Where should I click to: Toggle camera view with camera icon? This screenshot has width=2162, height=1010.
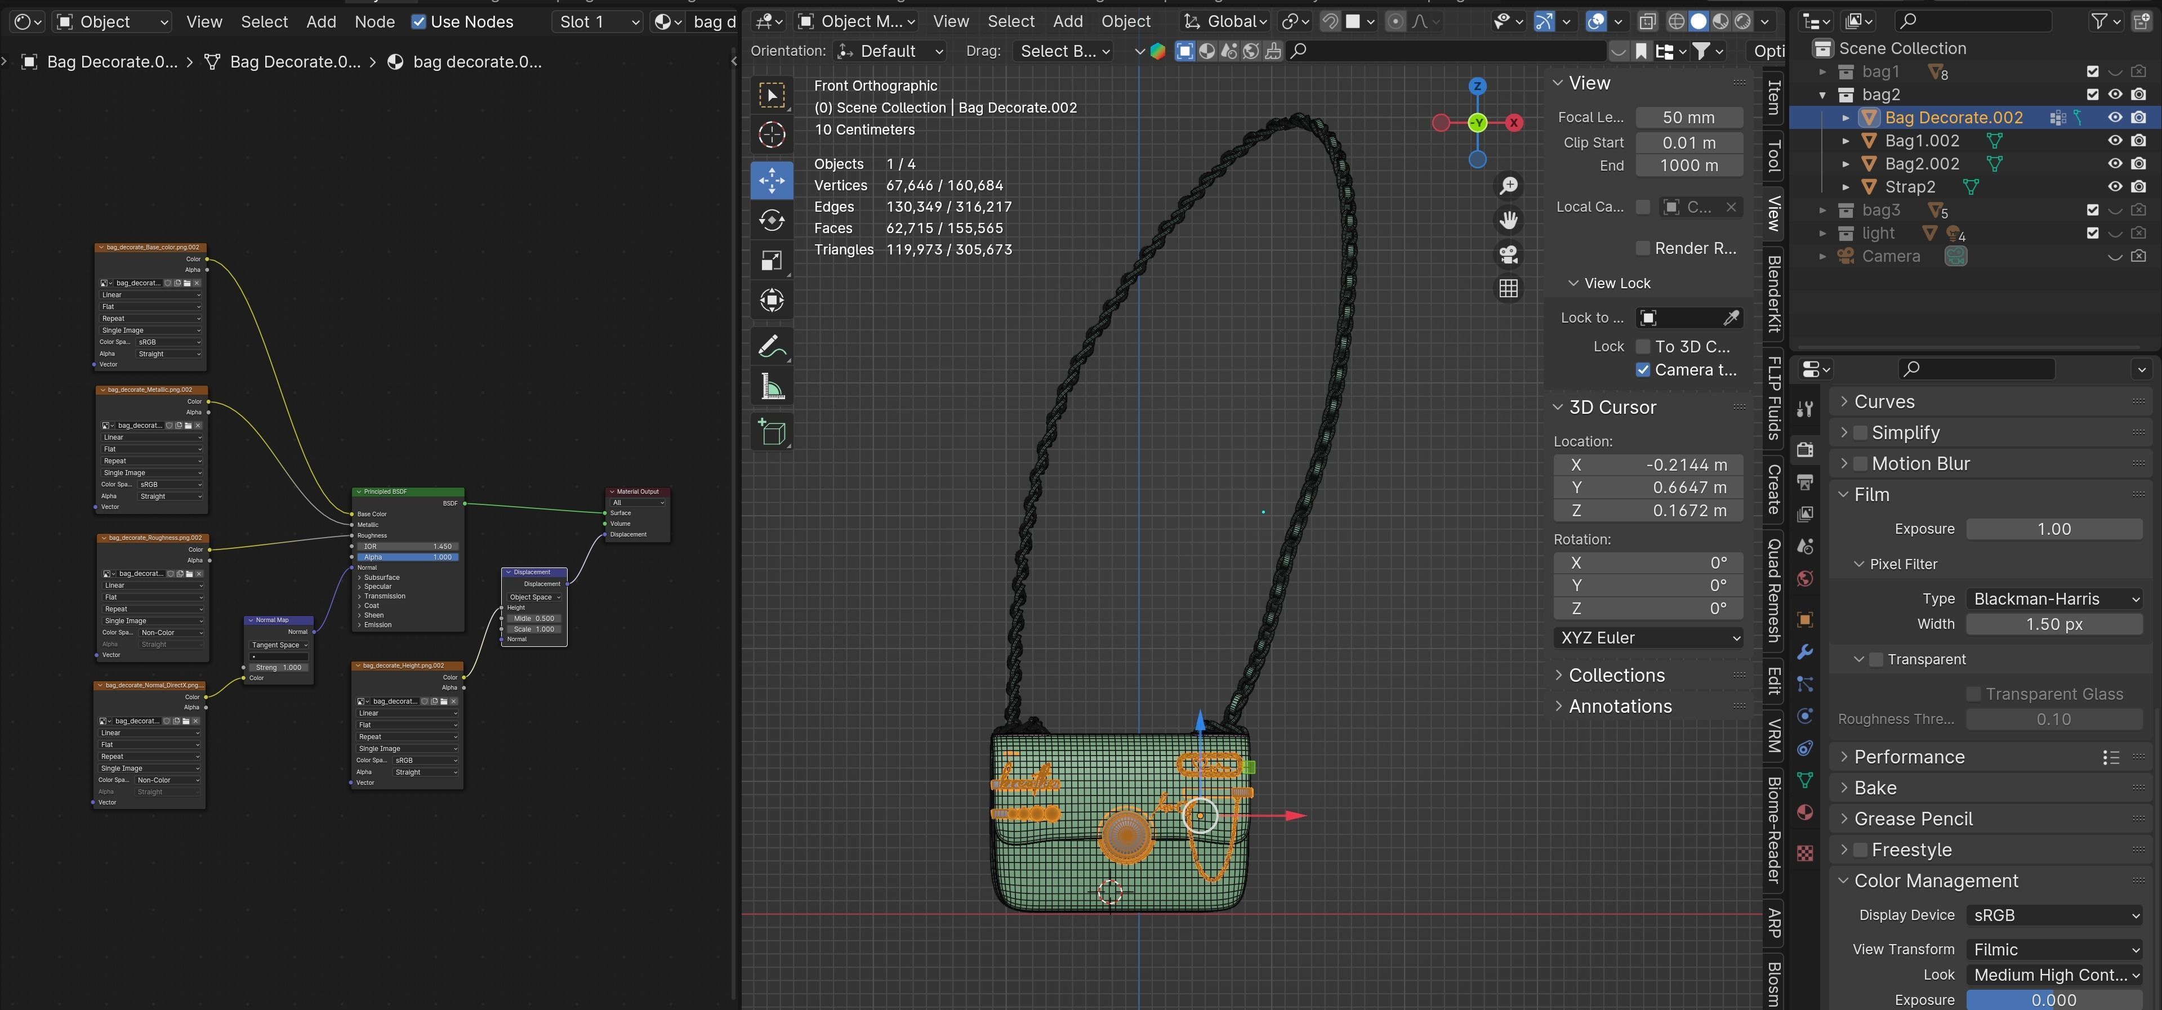[x=1508, y=254]
